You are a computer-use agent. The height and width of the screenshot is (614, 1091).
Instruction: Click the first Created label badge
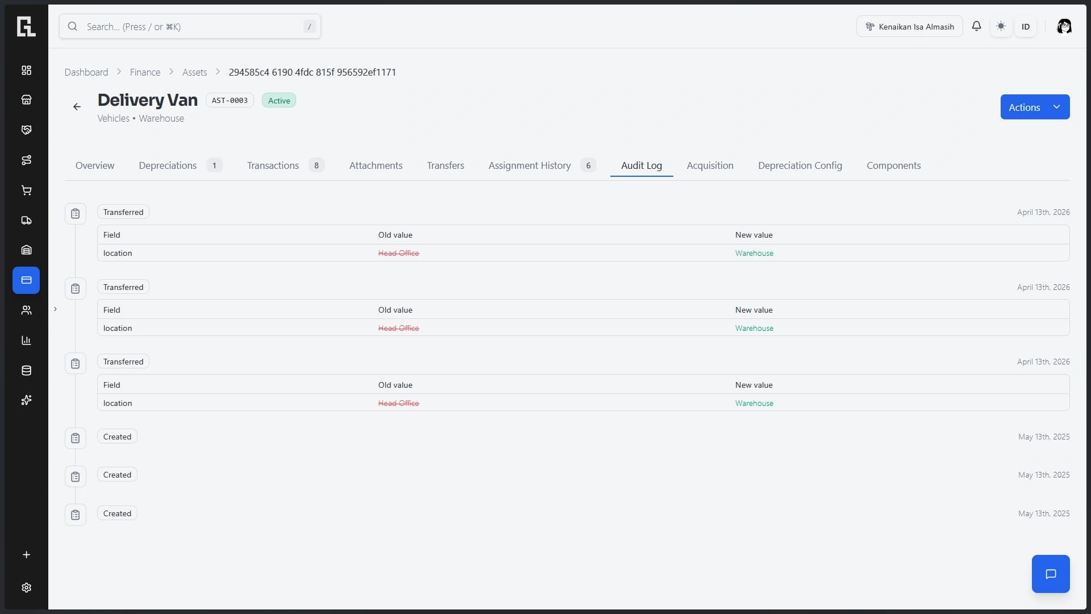117,437
